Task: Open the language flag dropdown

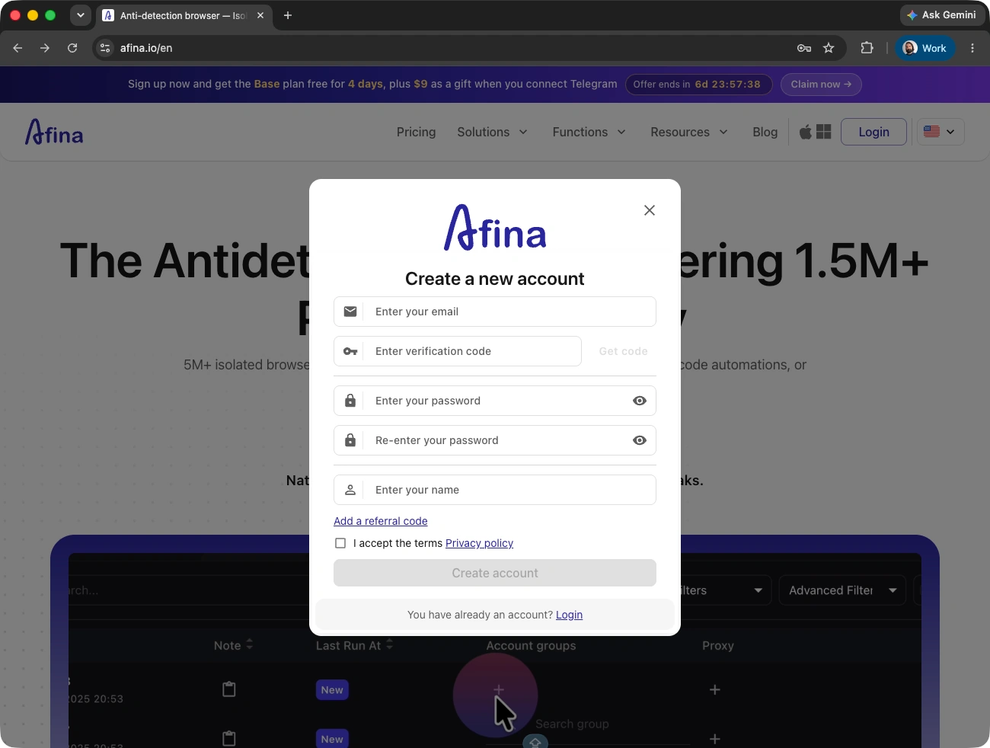Action: [x=940, y=132]
